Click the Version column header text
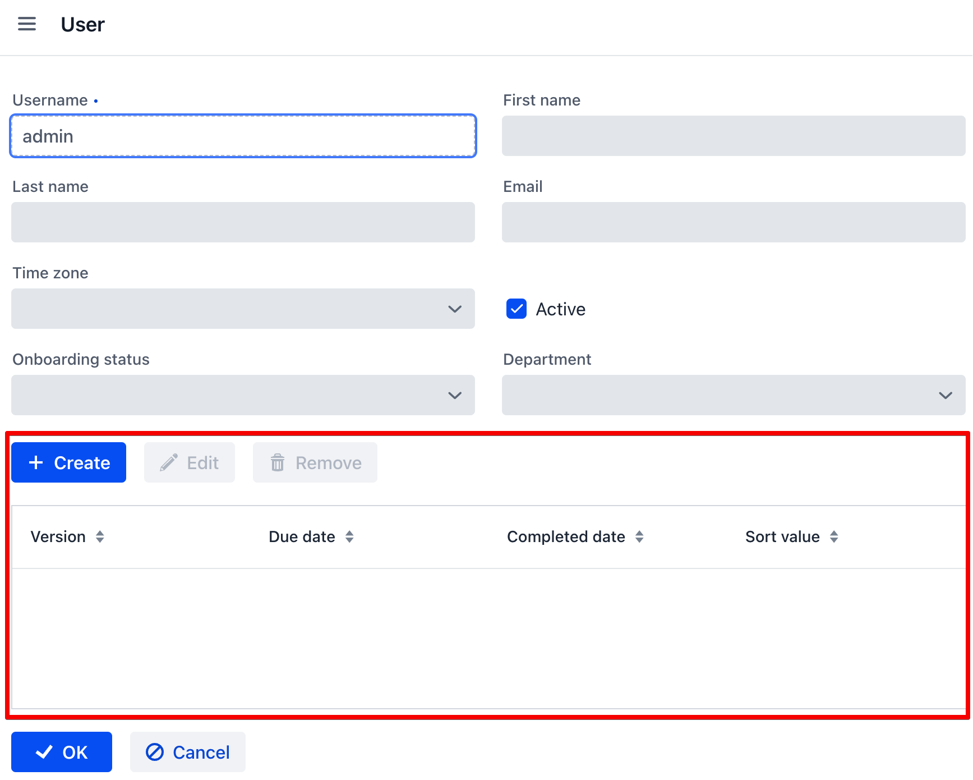The height and width of the screenshot is (780, 973). point(58,537)
